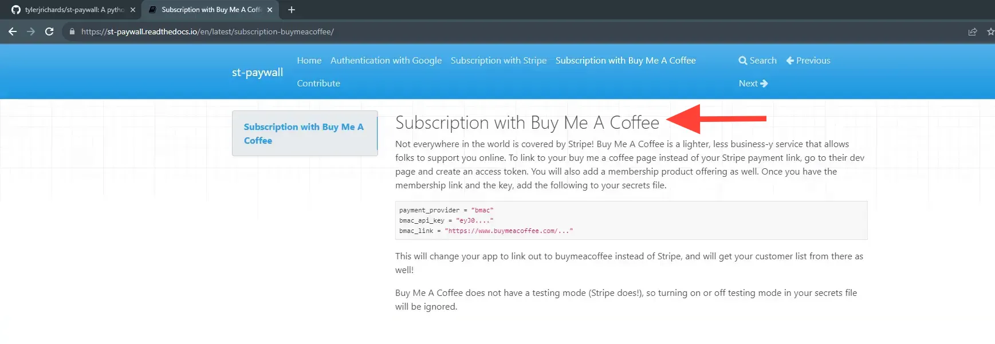The image size is (995, 344).
Task: Go to the Previous page
Action: click(x=808, y=61)
